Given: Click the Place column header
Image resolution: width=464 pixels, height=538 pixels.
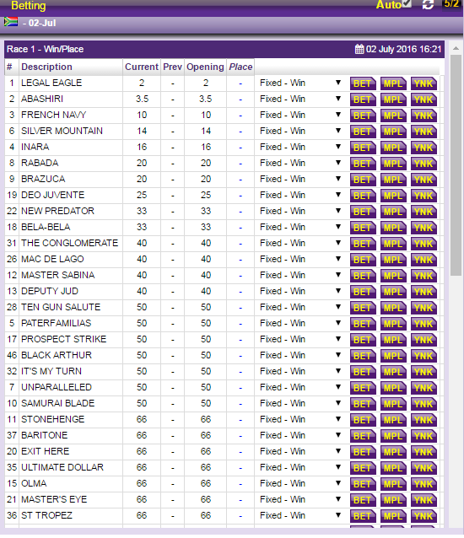Looking at the screenshot, I should click(240, 67).
